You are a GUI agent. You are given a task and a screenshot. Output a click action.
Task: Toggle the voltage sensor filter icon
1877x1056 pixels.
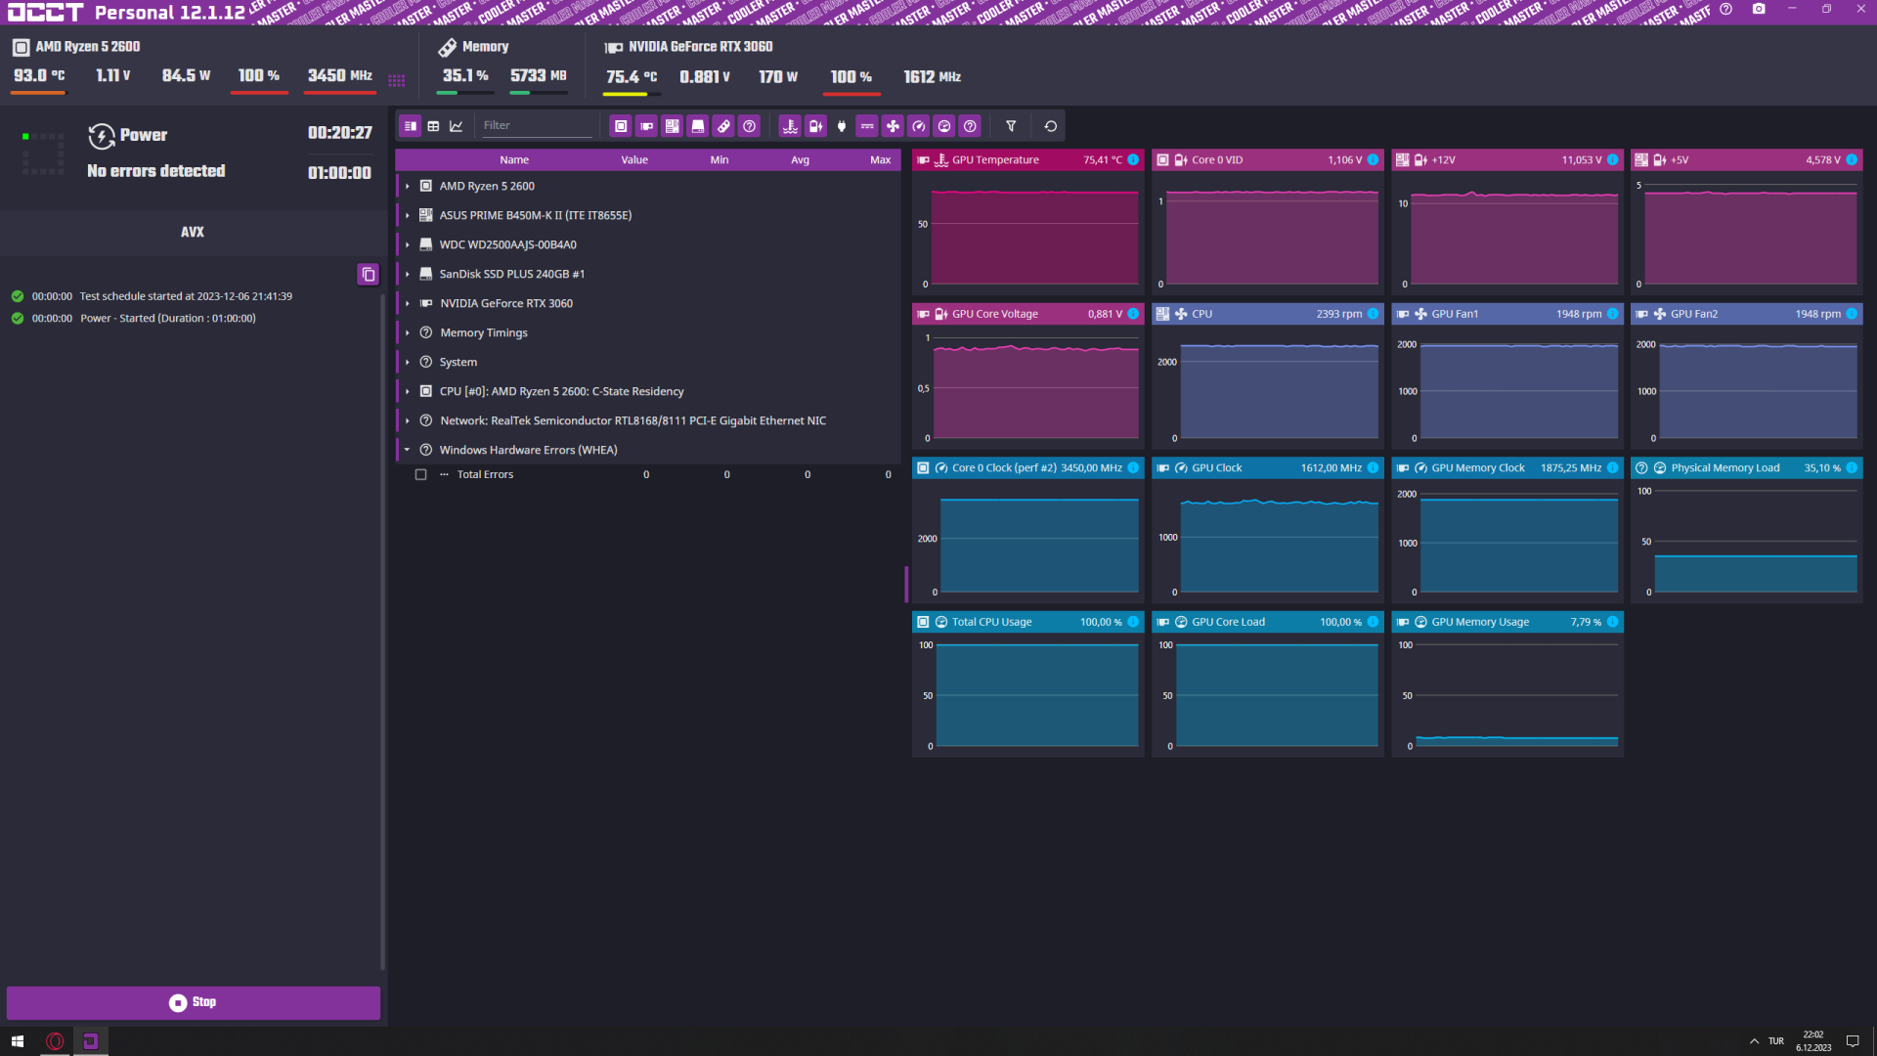coord(815,126)
